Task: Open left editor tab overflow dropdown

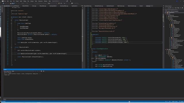Action: 81,6
